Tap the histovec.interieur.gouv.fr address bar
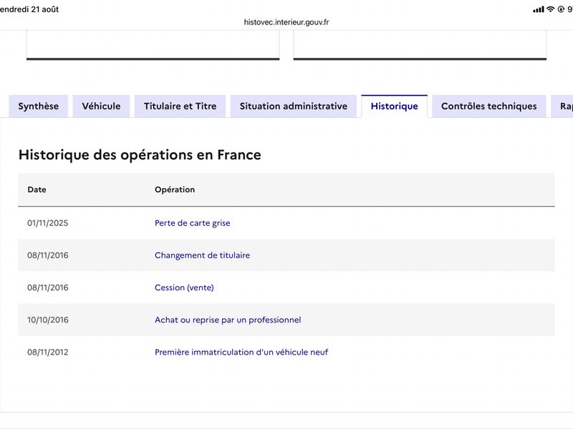The image size is (573, 429). point(286,22)
